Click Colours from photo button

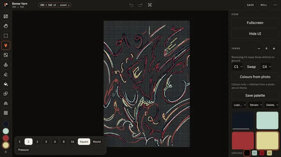[255, 77]
